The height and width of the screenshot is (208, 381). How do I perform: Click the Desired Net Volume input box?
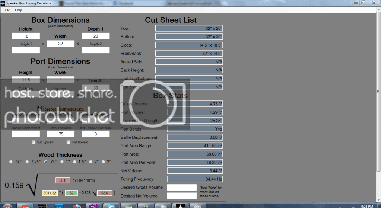pyautogui.click(x=182, y=196)
